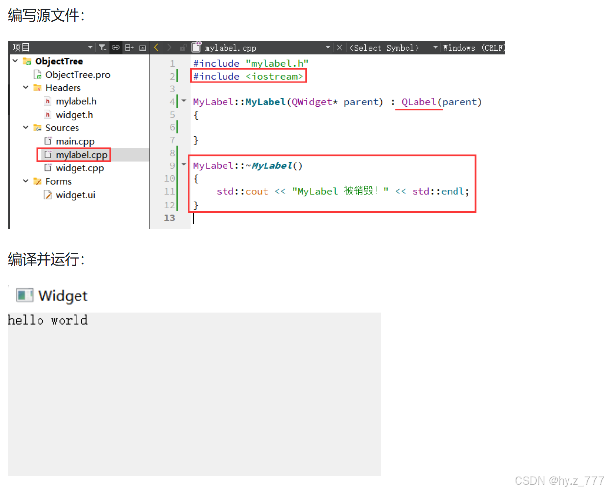Go forward with the right arrow

click(169, 47)
